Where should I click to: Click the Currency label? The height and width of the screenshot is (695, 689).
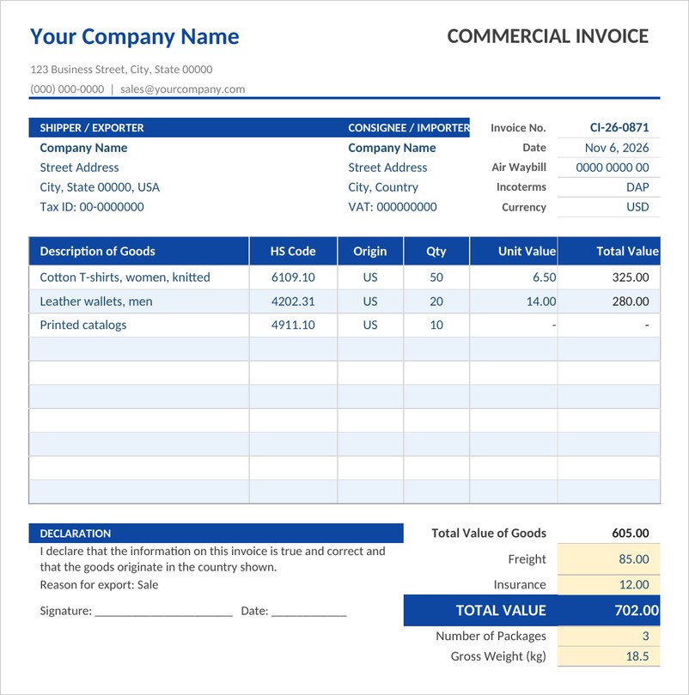[x=524, y=207]
